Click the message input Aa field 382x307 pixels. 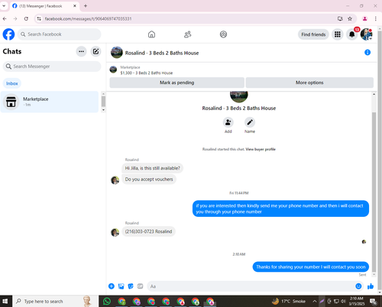click(x=251, y=286)
